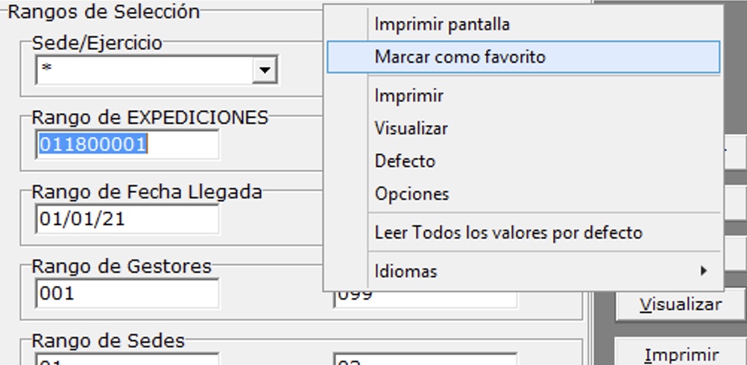Screen dimensions: 747x365
Task: Select the Rango de Gestores start field '001'
Action: click(x=127, y=293)
